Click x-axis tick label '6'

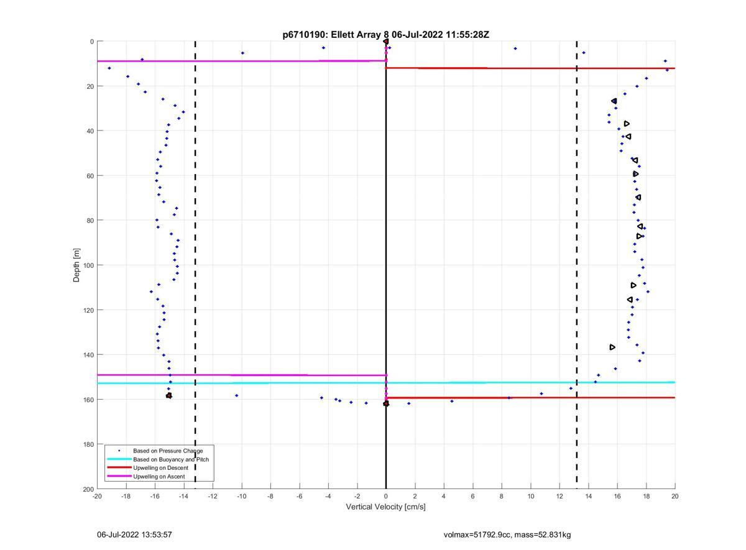pyautogui.click(x=472, y=496)
